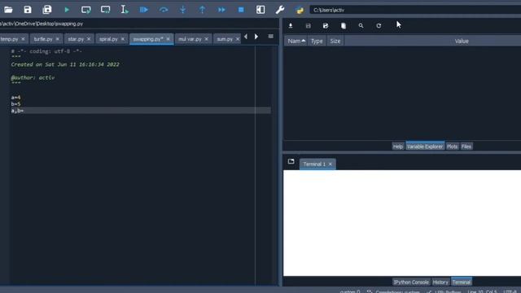The height and width of the screenshot is (293, 521).
Task: Place cursor at end of a,b= line
Action: pos(24,111)
